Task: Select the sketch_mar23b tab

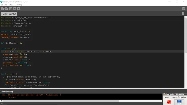Action: (x=9, y=14)
